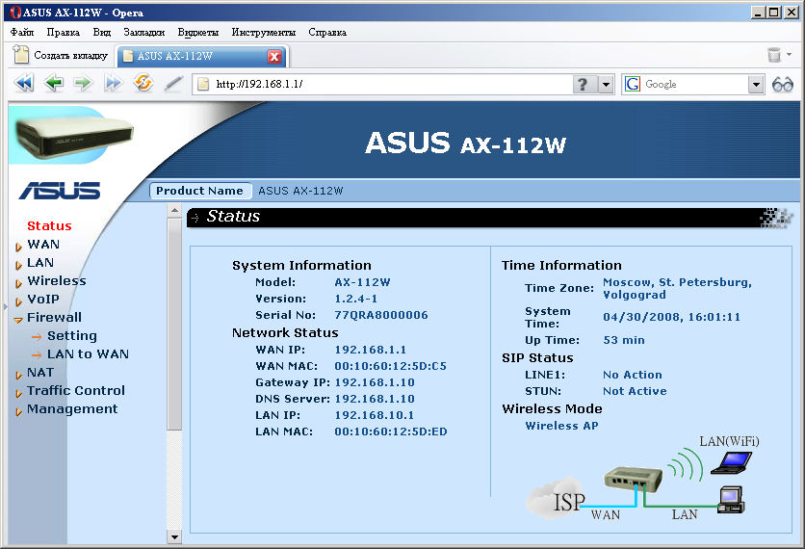
Task: Open the Вид menu
Action: point(102,33)
